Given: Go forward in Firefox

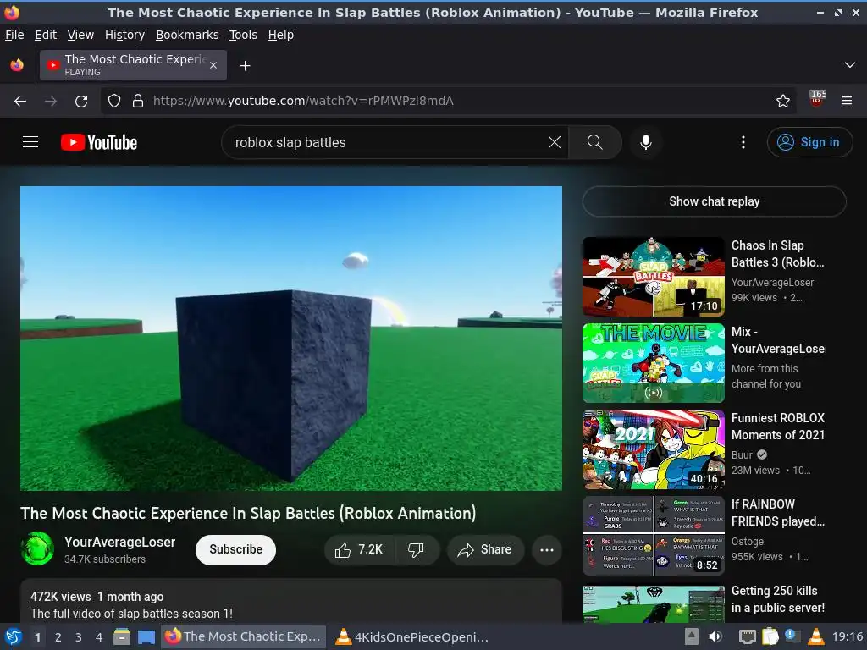Looking at the screenshot, I should coord(51,102).
